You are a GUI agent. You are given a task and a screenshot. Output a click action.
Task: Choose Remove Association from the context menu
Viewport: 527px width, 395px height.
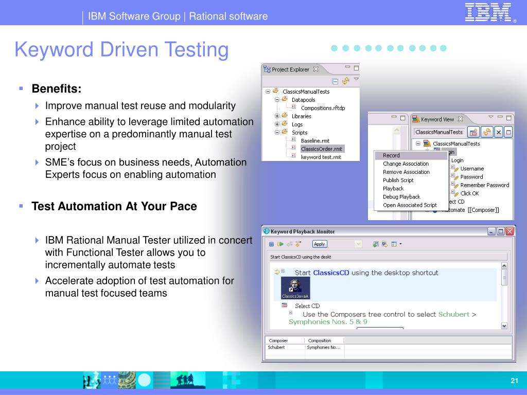tap(411, 172)
